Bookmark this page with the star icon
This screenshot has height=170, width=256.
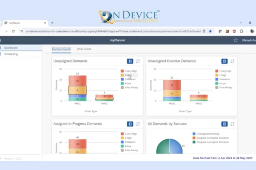pyautogui.click(x=210, y=31)
